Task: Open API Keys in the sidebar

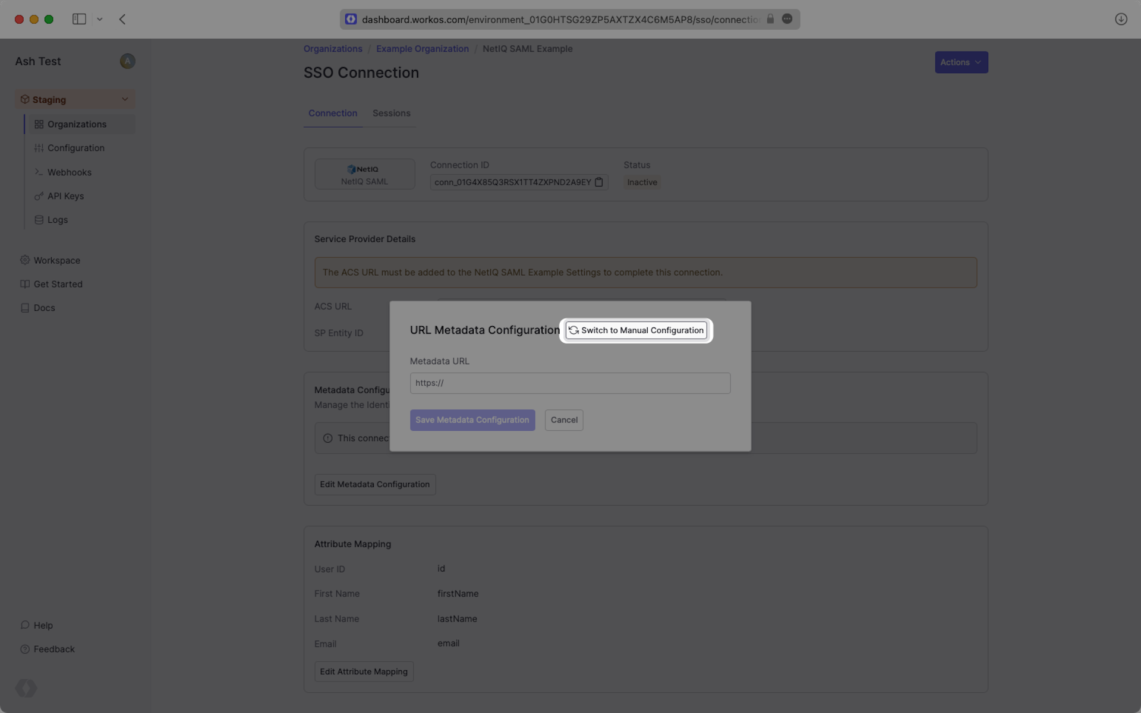Action: tap(65, 196)
